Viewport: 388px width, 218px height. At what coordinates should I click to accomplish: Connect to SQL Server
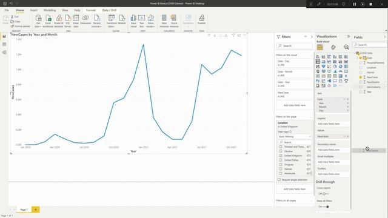click(68, 21)
